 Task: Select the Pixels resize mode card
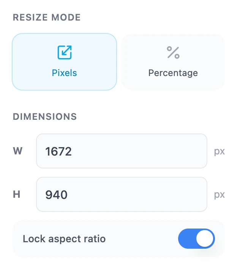pos(64,62)
